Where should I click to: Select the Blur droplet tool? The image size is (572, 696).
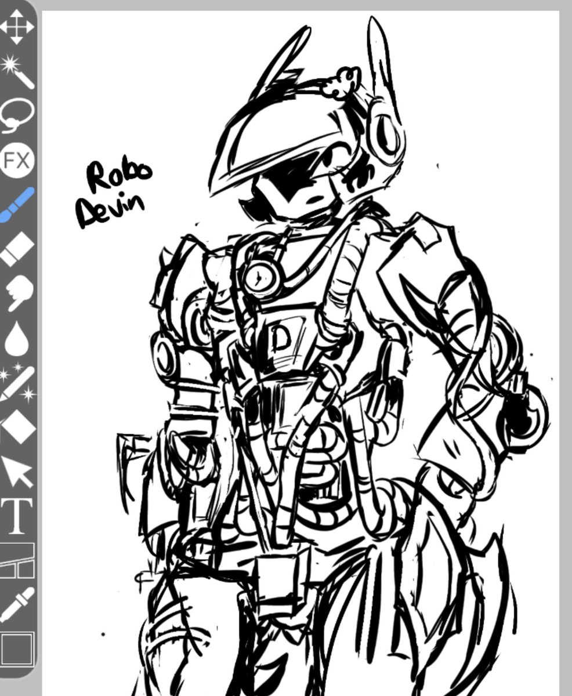[x=17, y=339]
